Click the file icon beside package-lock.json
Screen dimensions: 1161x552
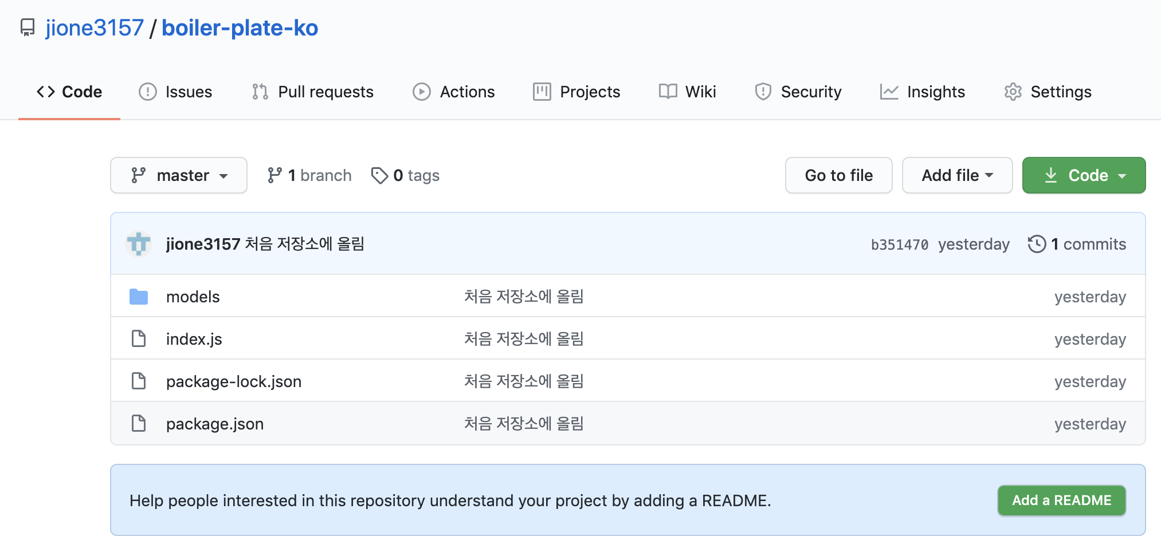pos(139,381)
